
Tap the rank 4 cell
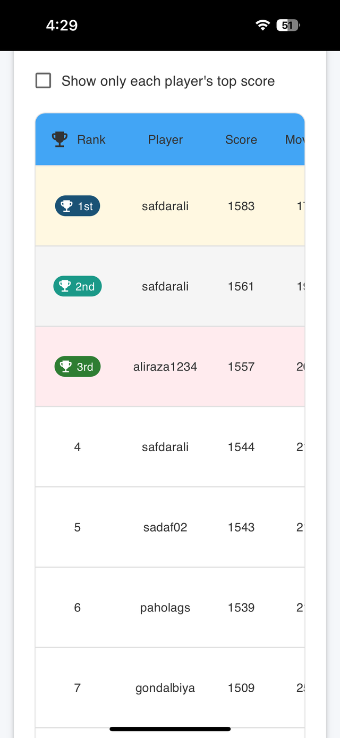point(78,447)
